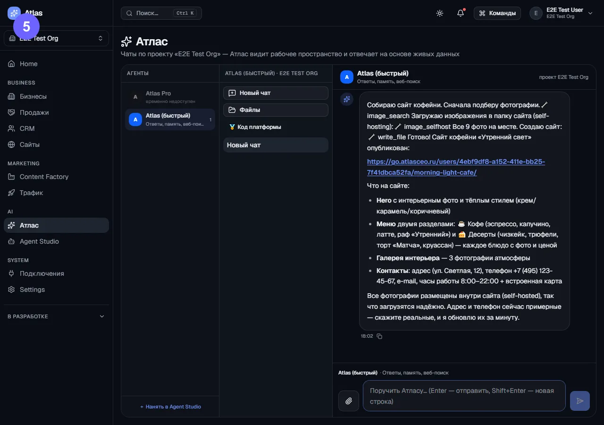
Task: Click the Атлас page heading
Action: click(151, 42)
